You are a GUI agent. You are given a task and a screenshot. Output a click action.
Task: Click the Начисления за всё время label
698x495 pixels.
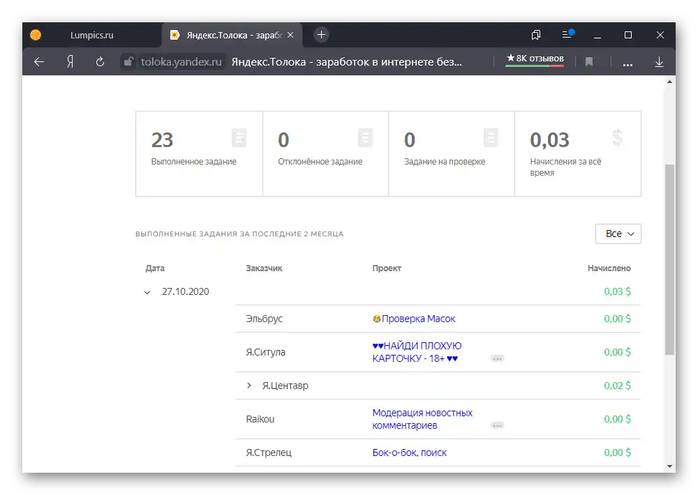click(x=565, y=167)
